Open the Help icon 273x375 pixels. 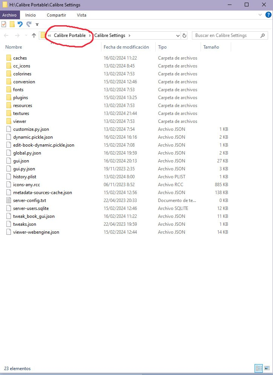(268, 15)
